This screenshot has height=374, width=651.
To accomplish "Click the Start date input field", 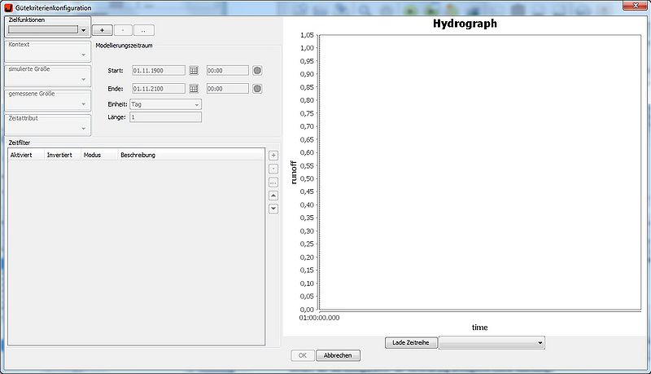I will click(158, 71).
